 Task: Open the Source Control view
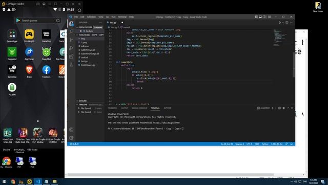[x=71, y=40]
